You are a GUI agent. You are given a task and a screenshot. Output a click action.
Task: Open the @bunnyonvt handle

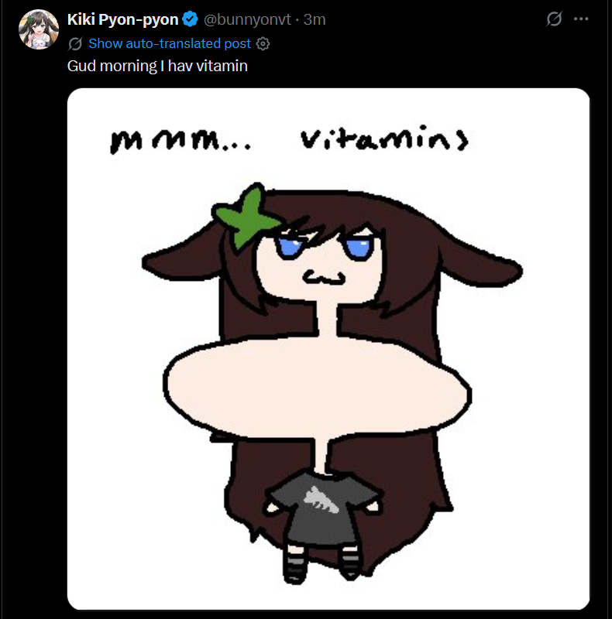[247, 19]
